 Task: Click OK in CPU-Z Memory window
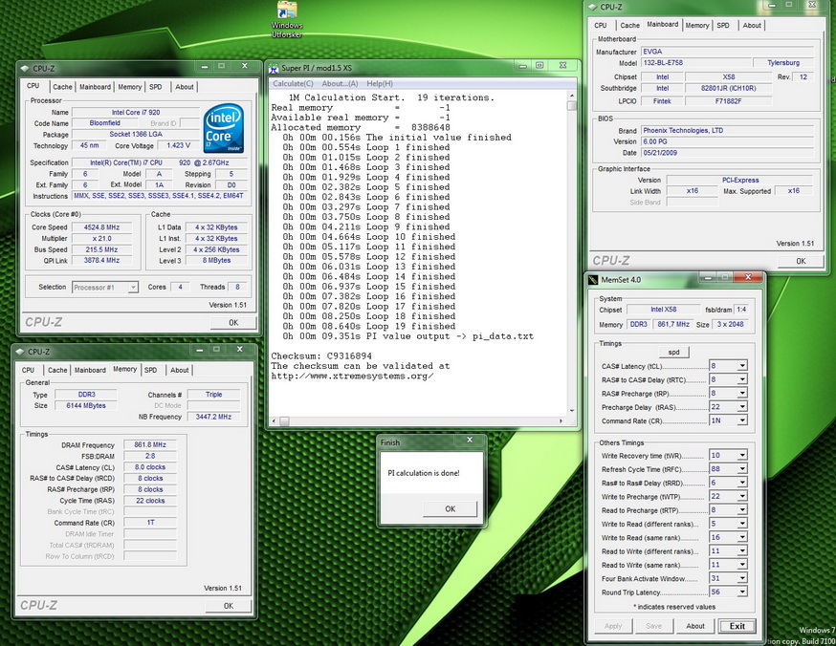pos(229,606)
